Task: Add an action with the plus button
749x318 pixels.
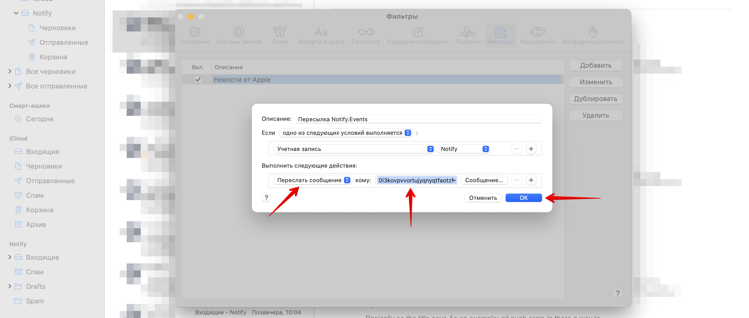Action: tap(531, 180)
